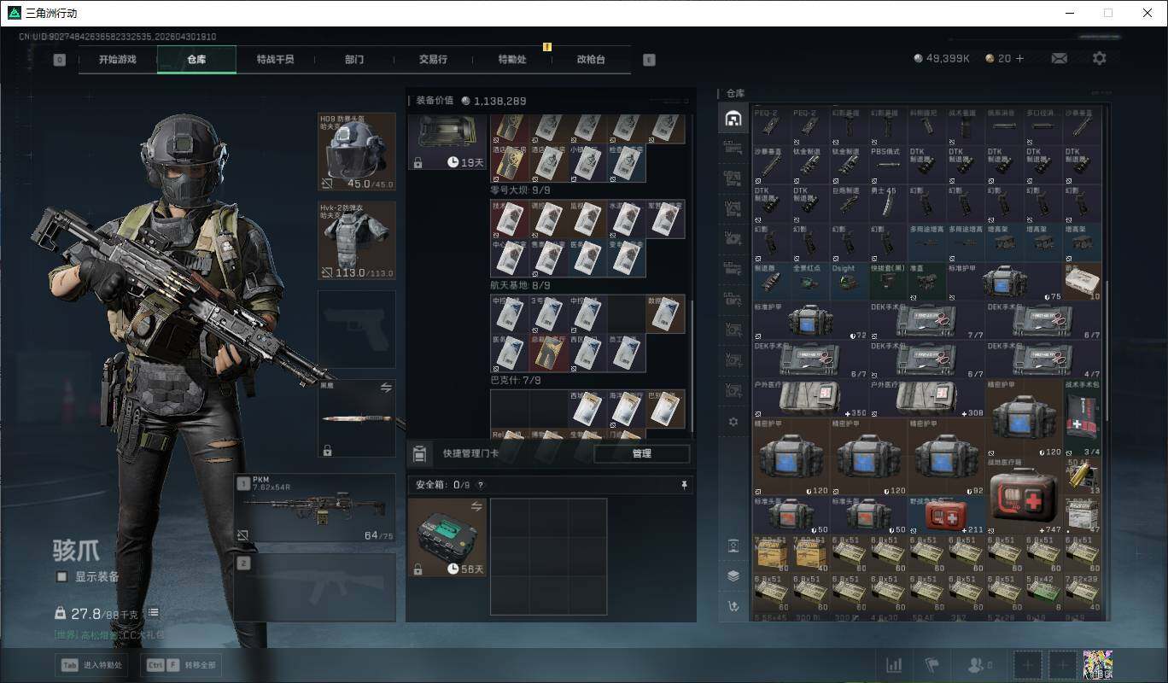Viewport: 1168px width, 683px height.
Task: Open the friends icon in bottom bar
Action: [x=978, y=664]
